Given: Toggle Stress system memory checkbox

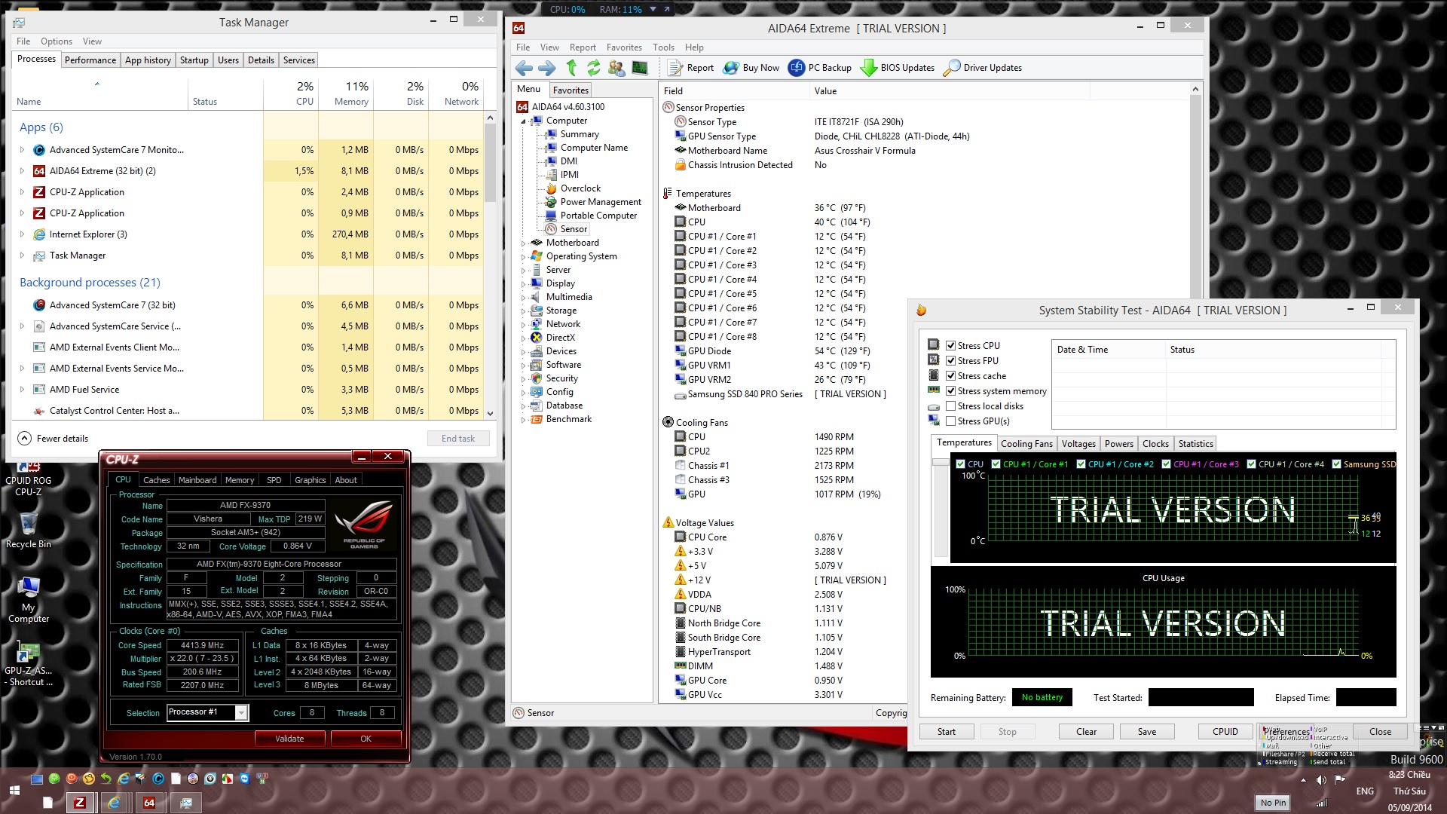Looking at the screenshot, I should pos(951,391).
